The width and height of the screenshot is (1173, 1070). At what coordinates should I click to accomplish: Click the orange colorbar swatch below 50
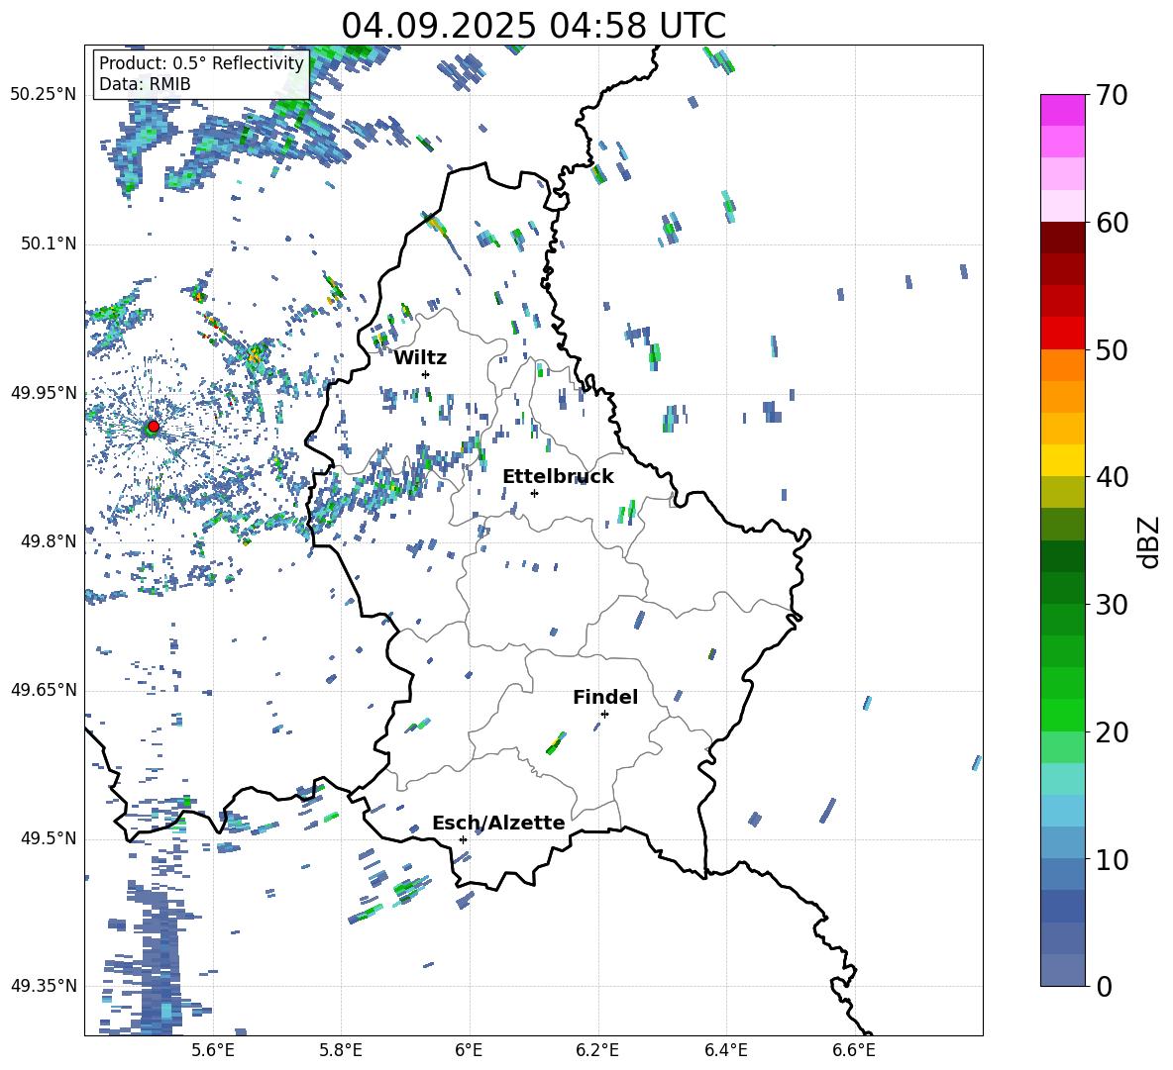(1062, 365)
